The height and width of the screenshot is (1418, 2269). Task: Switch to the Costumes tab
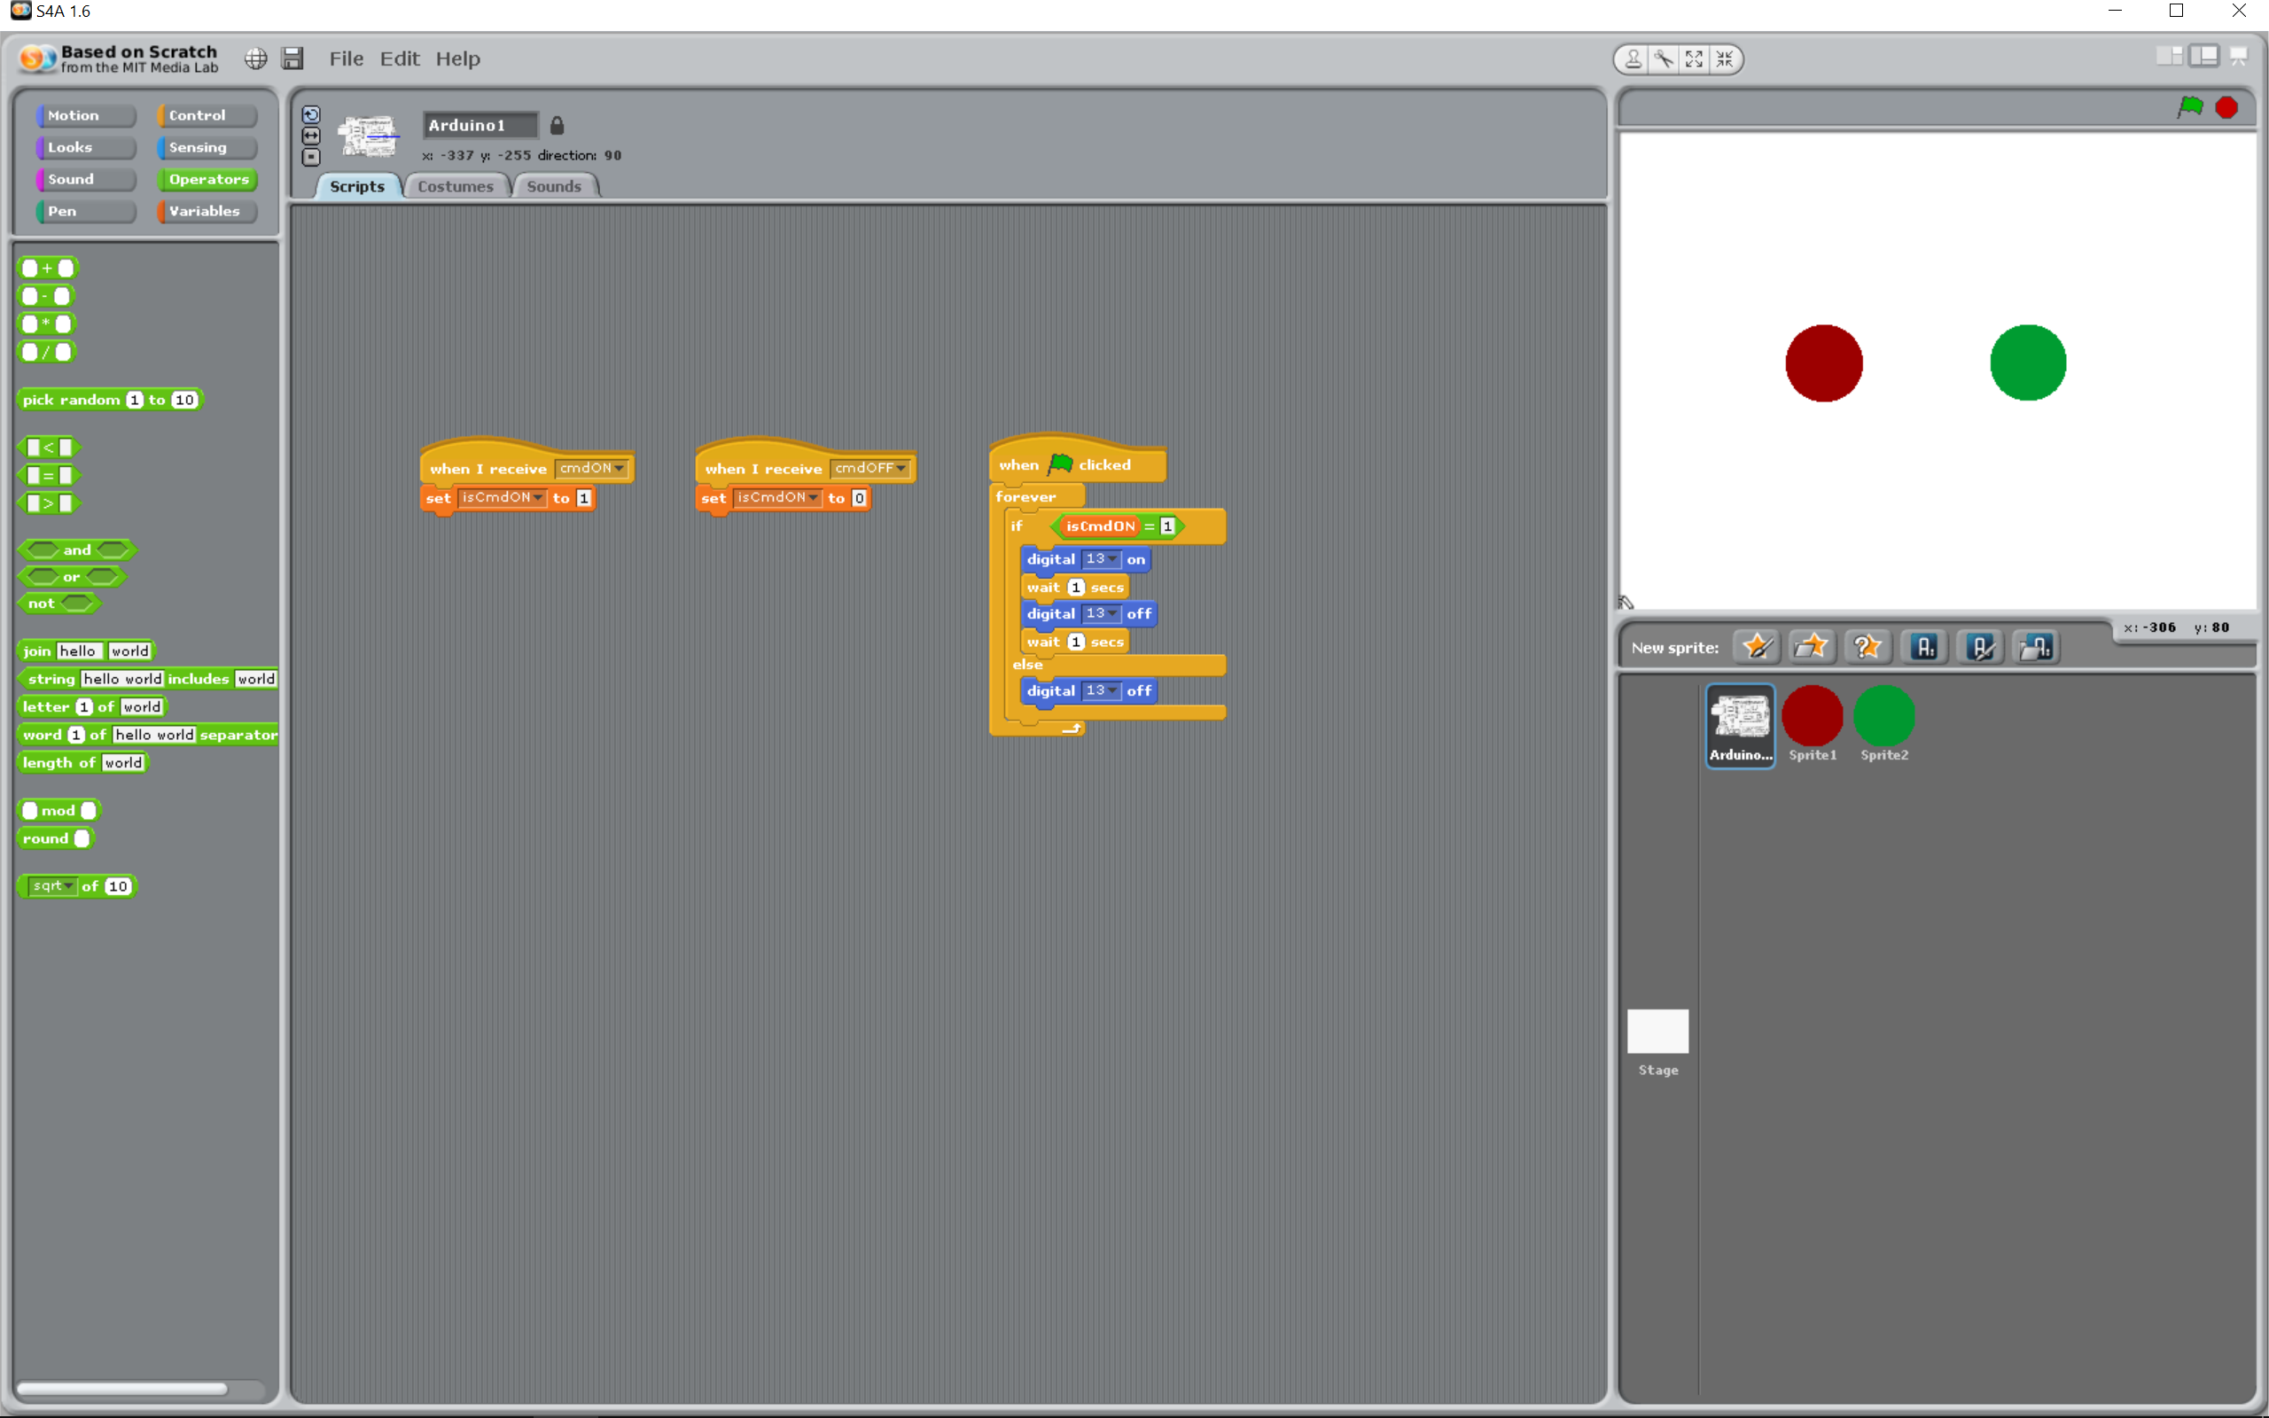(x=456, y=186)
